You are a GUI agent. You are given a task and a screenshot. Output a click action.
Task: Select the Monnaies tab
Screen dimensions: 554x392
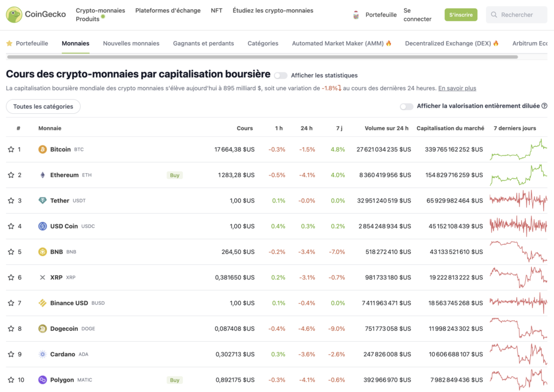(x=76, y=43)
